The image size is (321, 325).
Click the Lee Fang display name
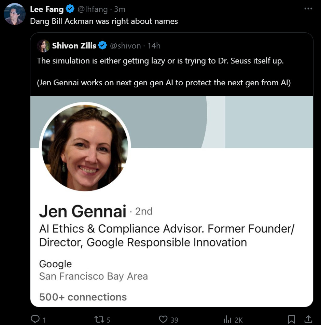[46, 9]
